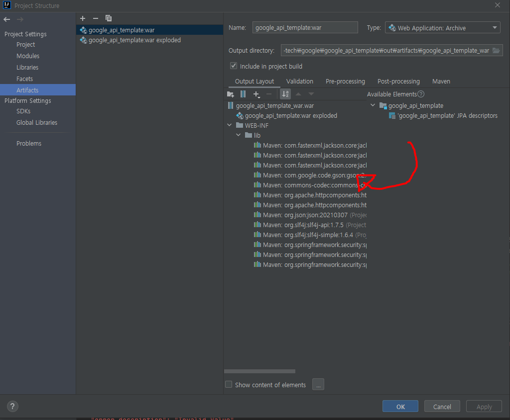Select Maven: org.slf4j:slf4j-api:1.7.5 row
The width and height of the screenshot is (510, 420).
310,225
